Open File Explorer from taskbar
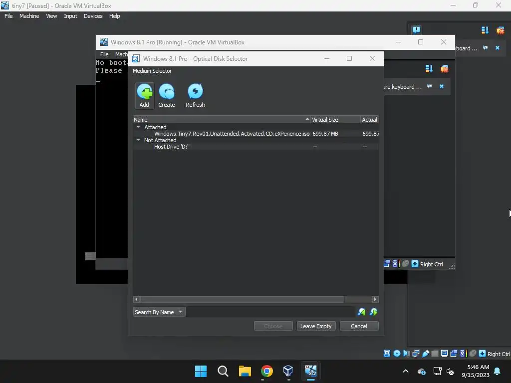511x383 pixels. (x=245, y=371)
